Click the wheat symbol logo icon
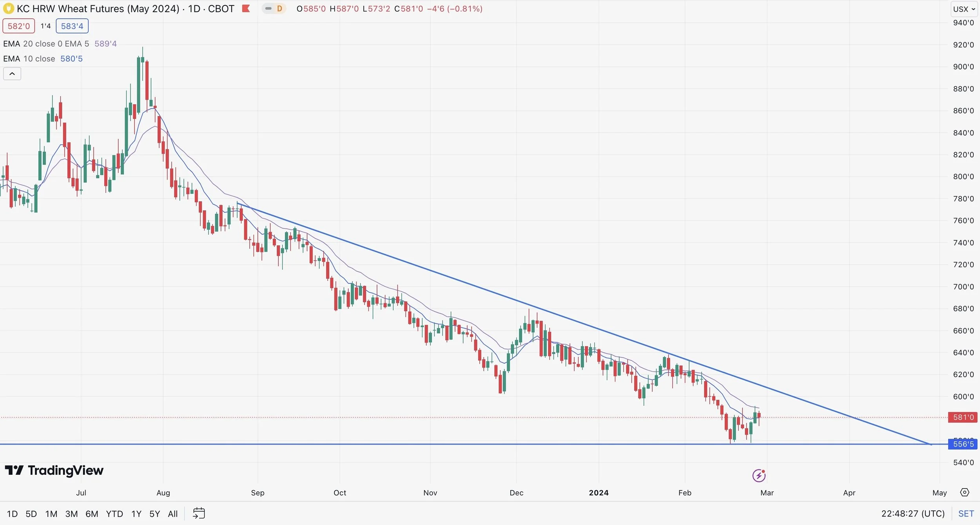 click(x=8, y=9)
